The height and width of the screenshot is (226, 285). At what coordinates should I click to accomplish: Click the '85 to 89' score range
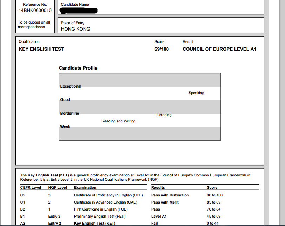[x=213, y=202]
